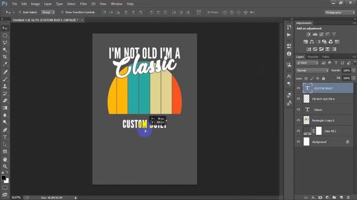Select the Elliptical Marquee tool
357x200 pixels.
coord(5,36)
